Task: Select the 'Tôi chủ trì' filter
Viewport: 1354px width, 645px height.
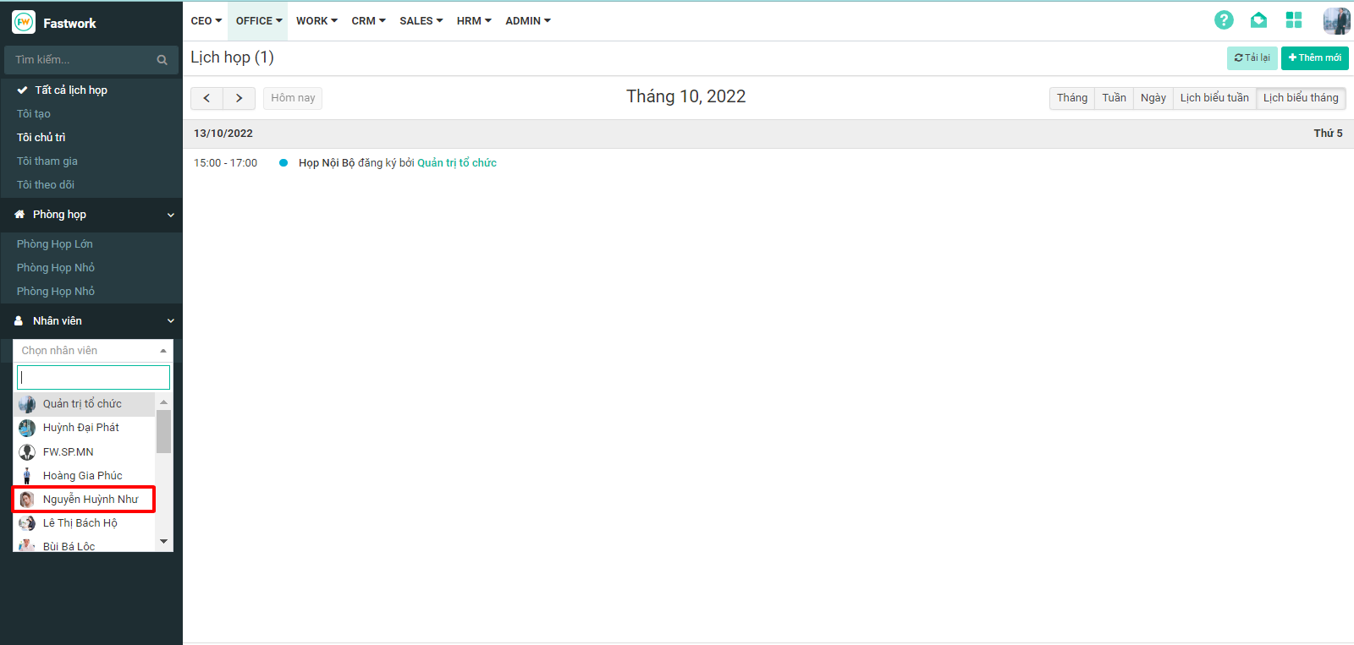Action: (41, 137)
